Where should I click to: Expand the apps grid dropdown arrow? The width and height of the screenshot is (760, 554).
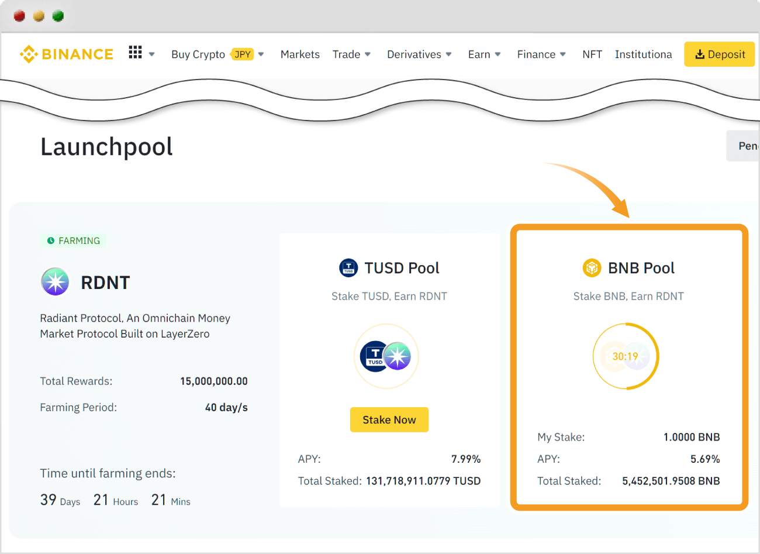[151, 54]
